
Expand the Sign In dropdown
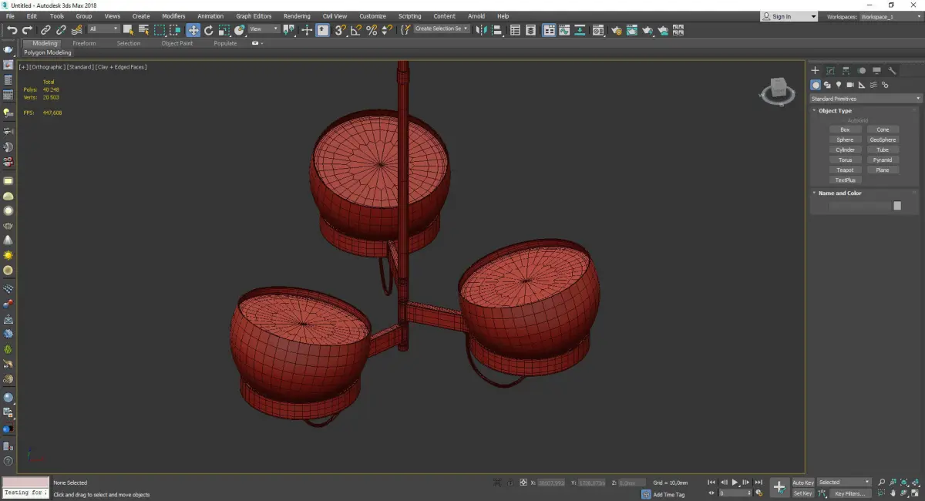pyautogui.click(x=813, y=16)
